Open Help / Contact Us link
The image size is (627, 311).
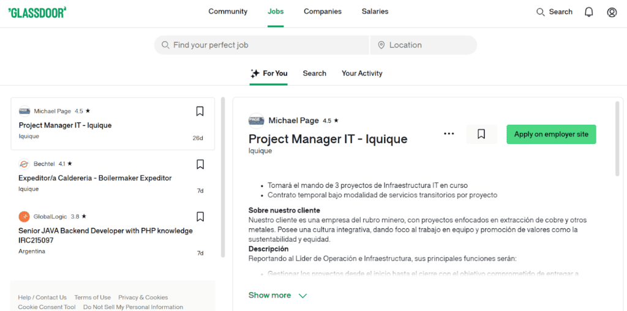point(42,298)
